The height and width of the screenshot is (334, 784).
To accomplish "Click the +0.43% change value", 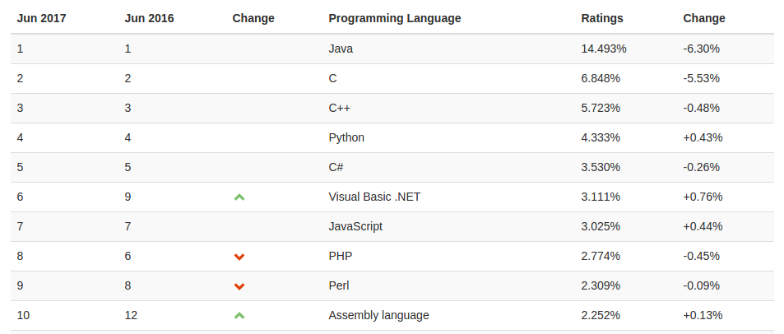I will click(x=703, y=137).
